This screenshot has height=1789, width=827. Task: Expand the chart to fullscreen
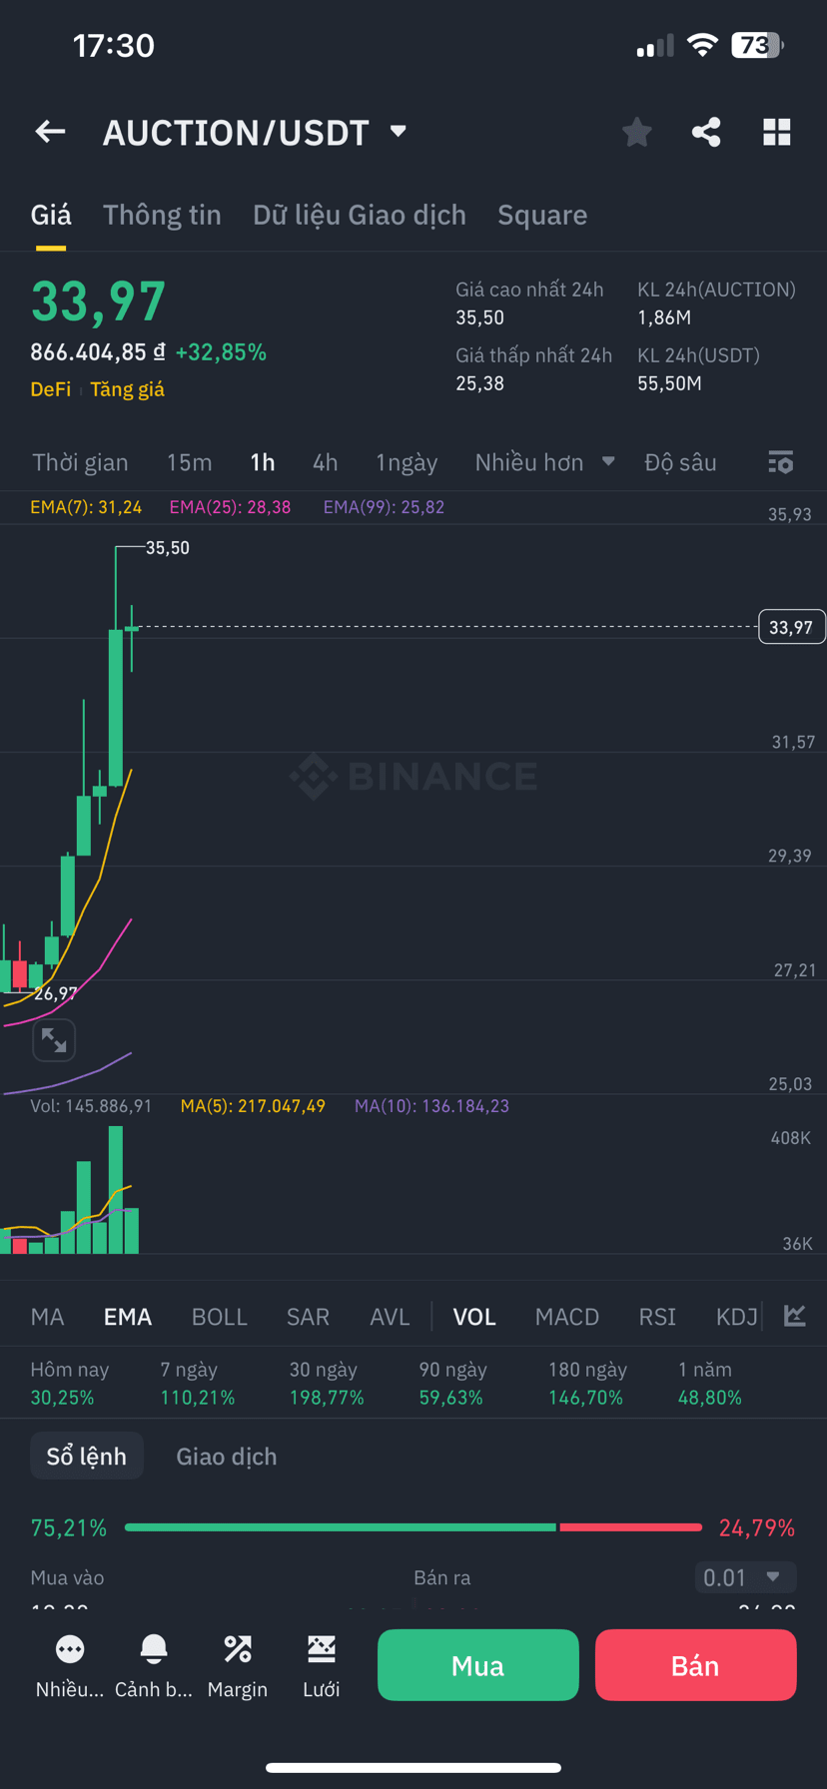(x=54, y=1040)
